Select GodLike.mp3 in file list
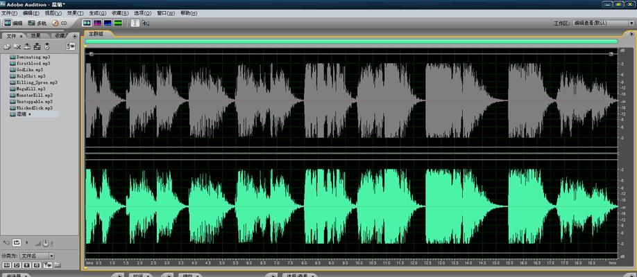The height and width of the screenshot is (277, 637). point(26,70)
